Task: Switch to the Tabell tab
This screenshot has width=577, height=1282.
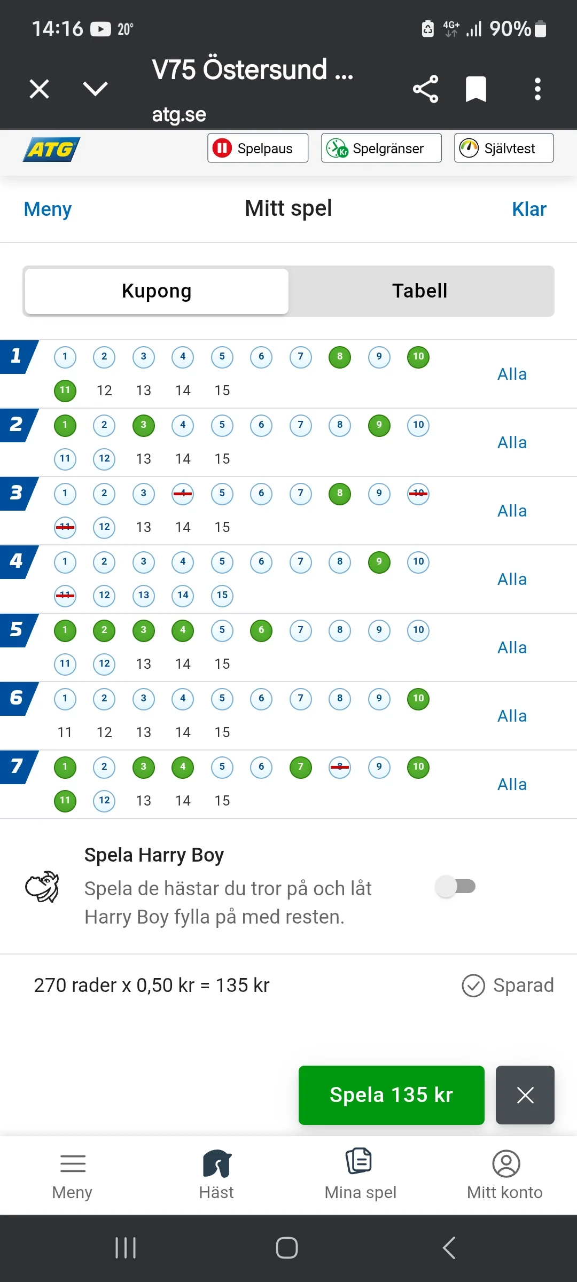Action: pos(420,291)
